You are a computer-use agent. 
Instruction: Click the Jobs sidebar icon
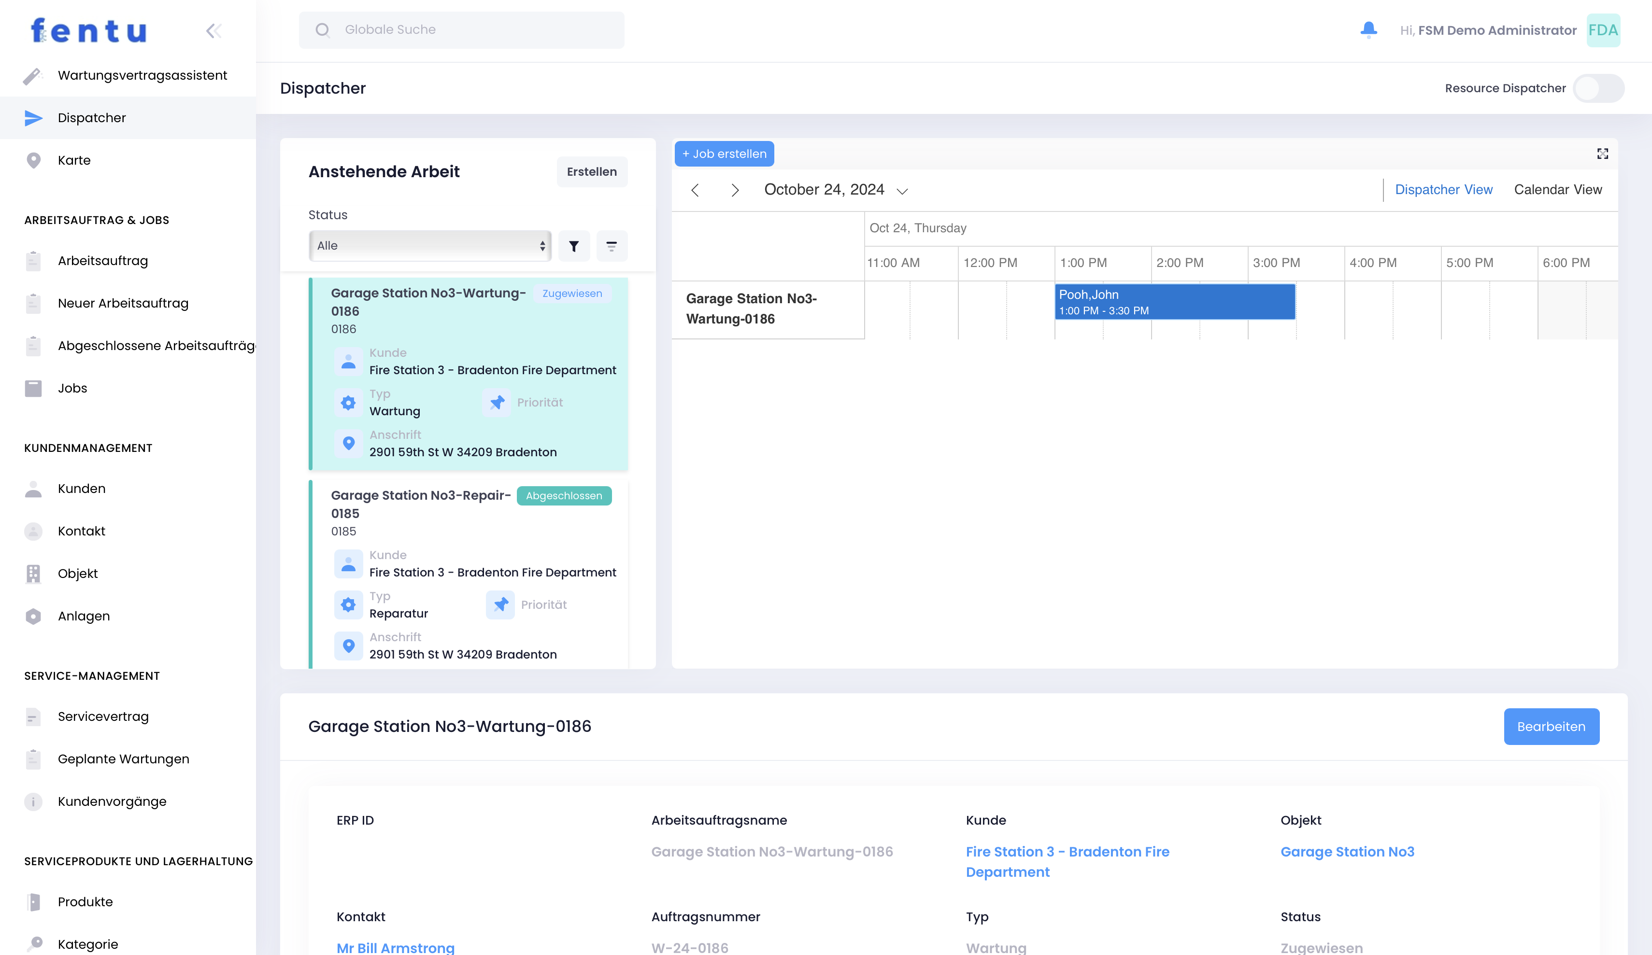click(x=33, y=388)
